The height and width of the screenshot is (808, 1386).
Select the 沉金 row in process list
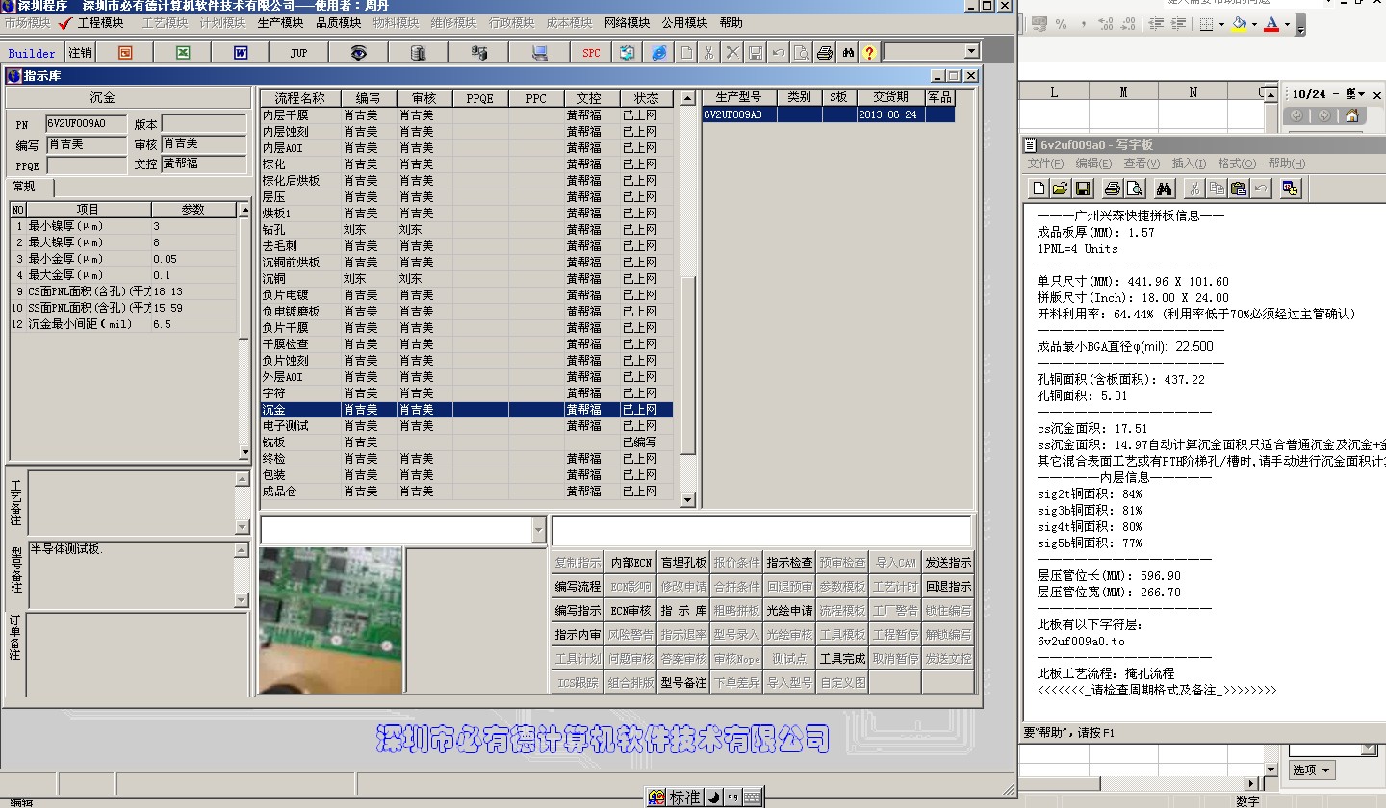click(466, 410)
